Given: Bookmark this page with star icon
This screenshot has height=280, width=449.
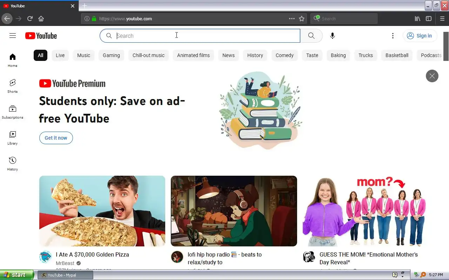Looking at the screenshot, I should [x=302, y=19].
